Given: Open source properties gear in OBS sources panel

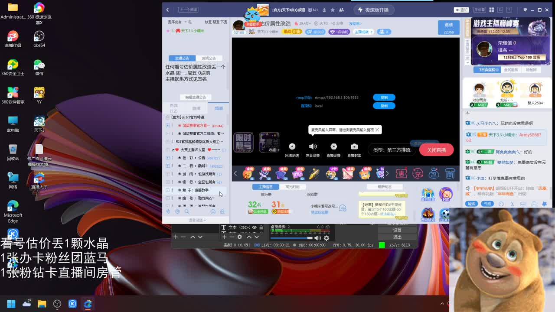Looking at the screenshot, I should [239, 237].
